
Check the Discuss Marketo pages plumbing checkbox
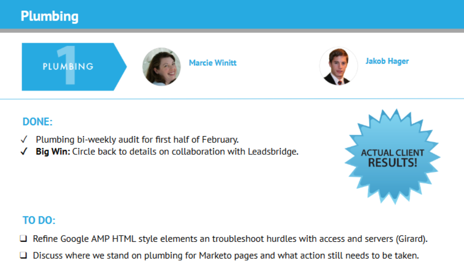coord(23,256)
